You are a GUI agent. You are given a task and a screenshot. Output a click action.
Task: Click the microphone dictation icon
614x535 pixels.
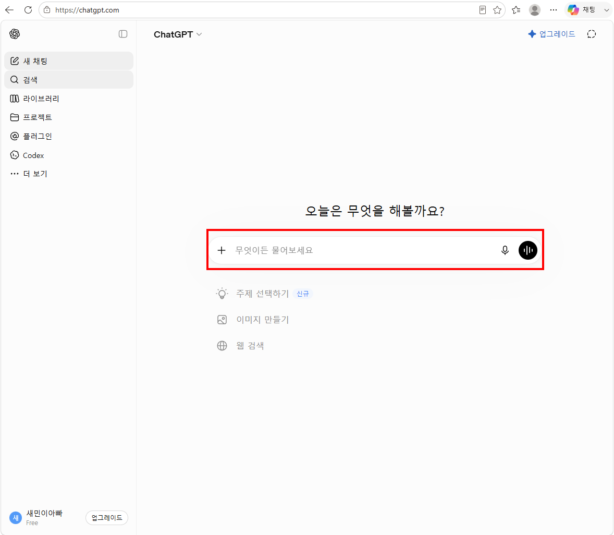click(x=505, y=250)
